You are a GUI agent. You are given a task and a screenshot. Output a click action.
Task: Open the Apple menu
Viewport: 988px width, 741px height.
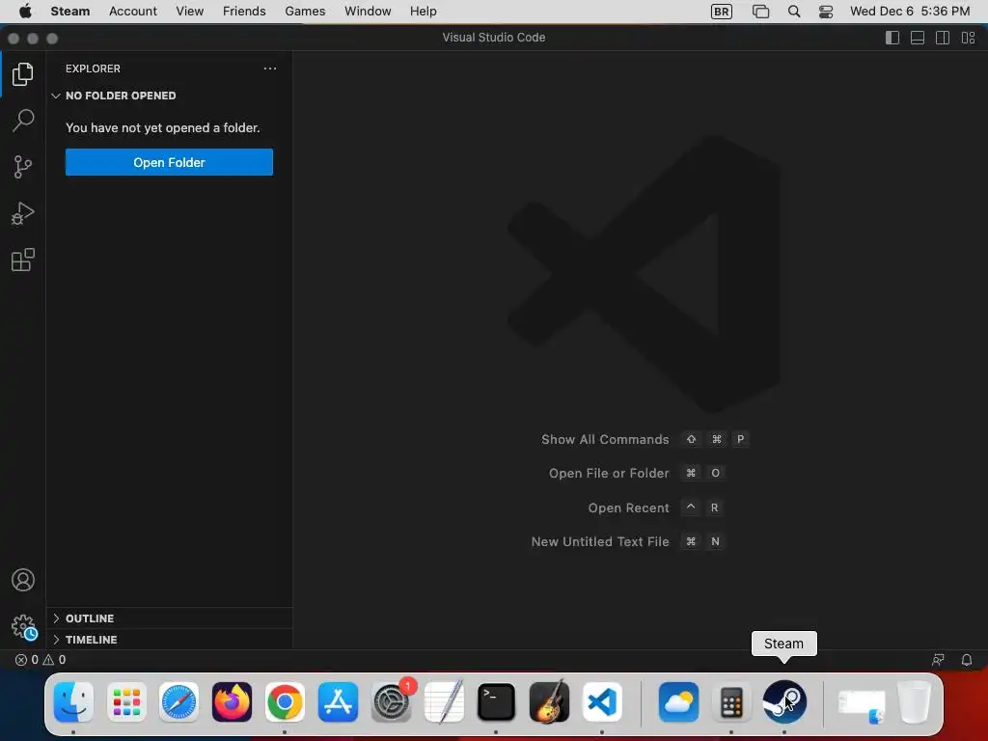pos(25,12)
